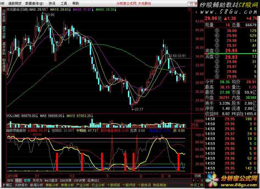Click the 总量 value 66679

click(x=251, y=25)
